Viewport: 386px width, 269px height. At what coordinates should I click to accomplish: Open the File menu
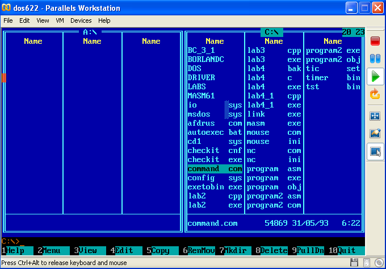[x=8, y=20]
